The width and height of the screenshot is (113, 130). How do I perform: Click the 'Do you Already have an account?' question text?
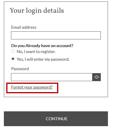click(x=42, y=46)
